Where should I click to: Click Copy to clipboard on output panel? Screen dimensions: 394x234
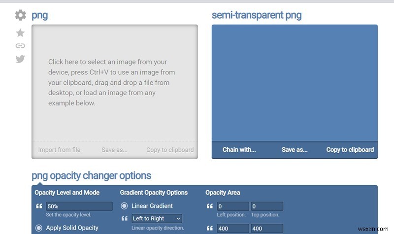(350, 150)
